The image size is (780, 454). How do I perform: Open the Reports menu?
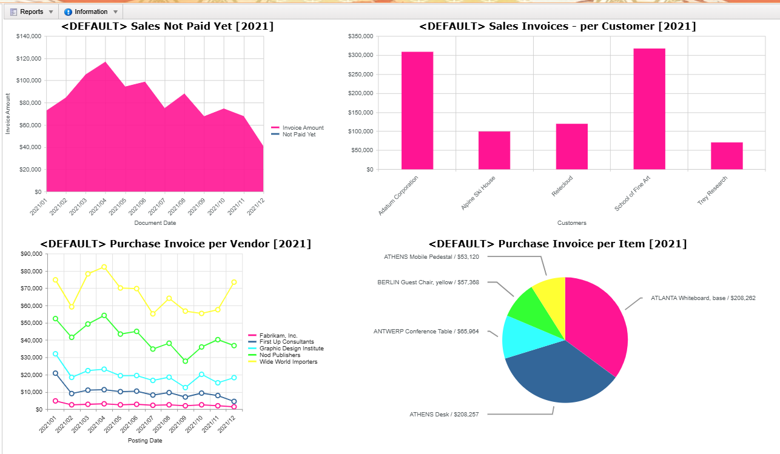coord(32,12)
